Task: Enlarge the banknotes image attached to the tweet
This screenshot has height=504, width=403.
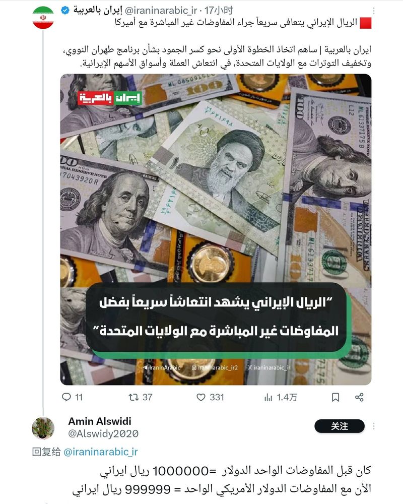Action: 216,229
